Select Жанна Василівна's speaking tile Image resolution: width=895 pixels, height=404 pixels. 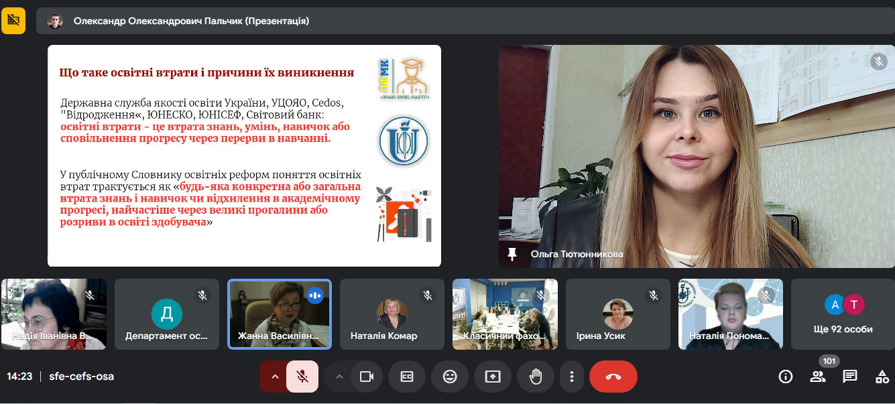click(280, 314)
